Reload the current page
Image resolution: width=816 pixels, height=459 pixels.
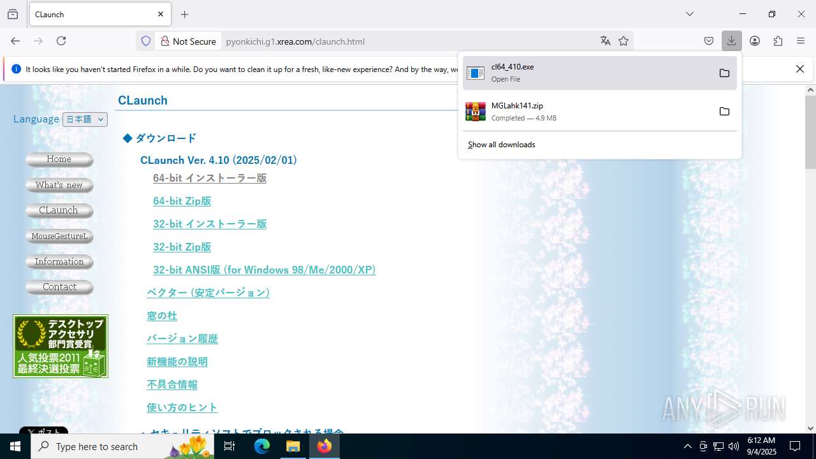pyautogui.click(x=61, y=41)
